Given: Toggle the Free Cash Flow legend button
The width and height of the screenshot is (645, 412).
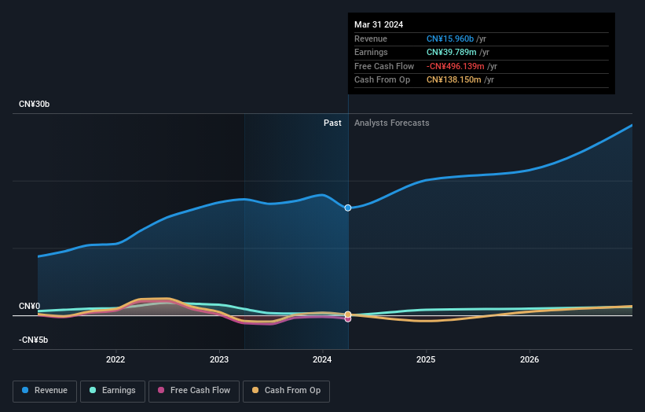Looking at the screenshot, I should pos(194,391).
